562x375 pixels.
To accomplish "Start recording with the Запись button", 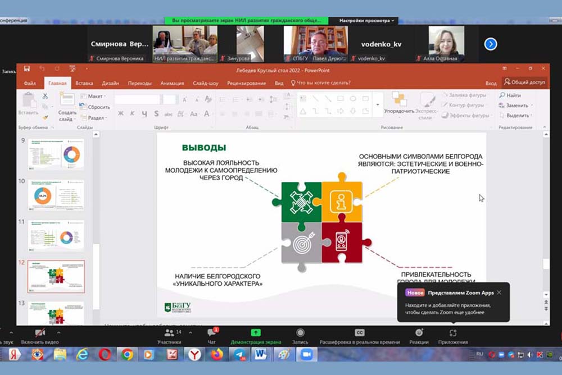I will click(300, 334).
